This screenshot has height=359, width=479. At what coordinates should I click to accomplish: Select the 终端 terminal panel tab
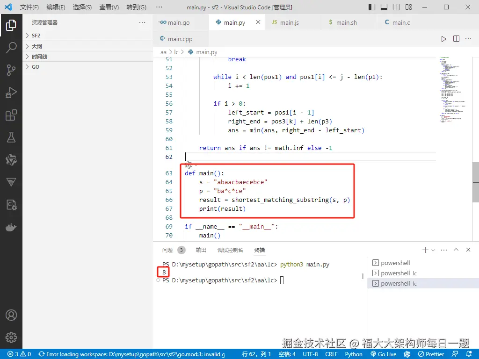click(259, 250)
